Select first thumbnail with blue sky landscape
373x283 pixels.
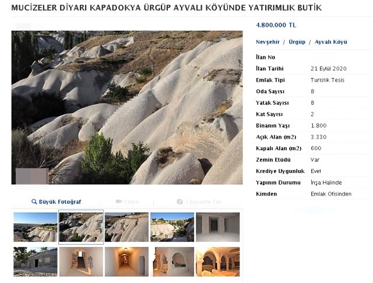[36, 227]
